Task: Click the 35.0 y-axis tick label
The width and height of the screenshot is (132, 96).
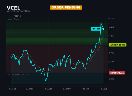Action: [x=111, y=62]
